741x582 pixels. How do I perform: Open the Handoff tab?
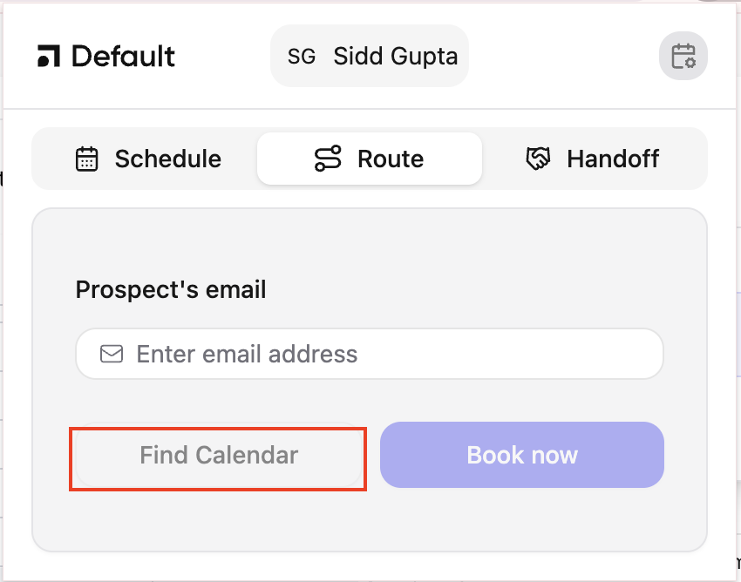click(594, 159)
